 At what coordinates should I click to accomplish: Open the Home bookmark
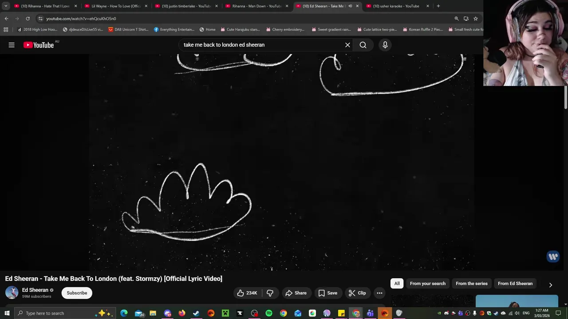tap(207, 30)
